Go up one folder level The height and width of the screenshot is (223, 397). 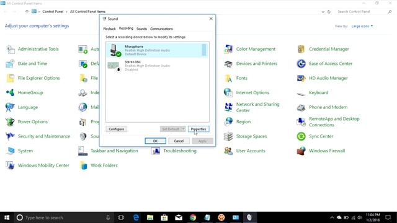(x=27, y=12)
